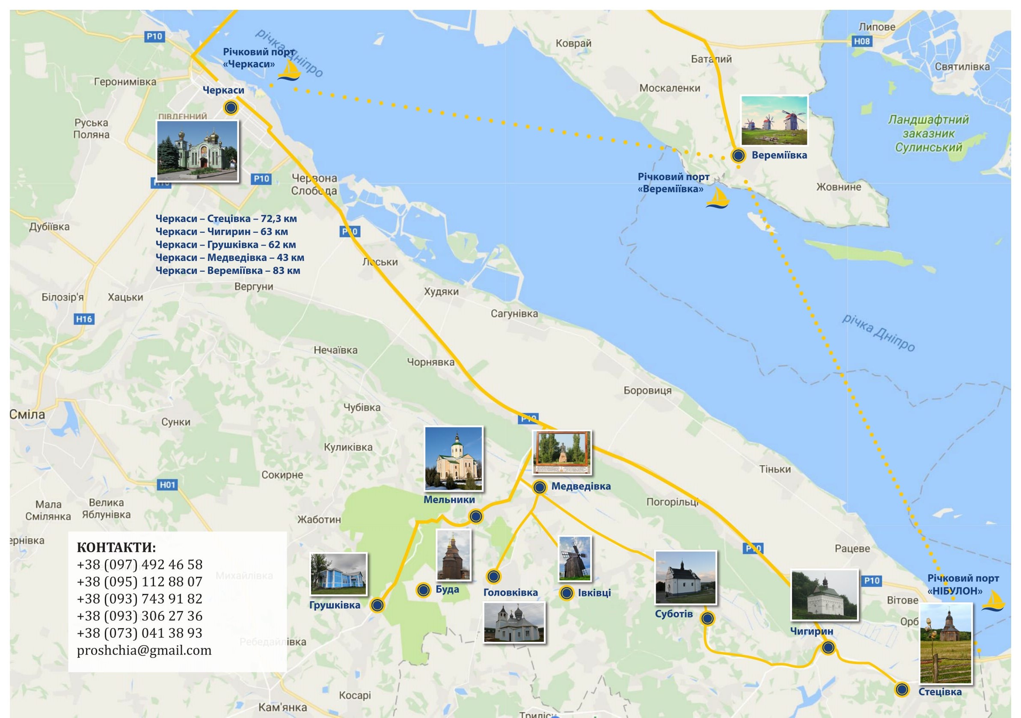Click the Ландшафтний заказник Сулинський label
This screenshot has width=1021, height=718.
coord(929,134)
